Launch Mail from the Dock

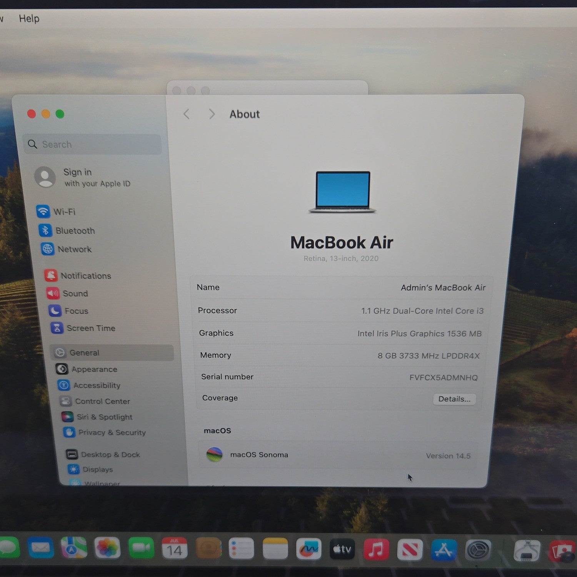click(40, 547)
